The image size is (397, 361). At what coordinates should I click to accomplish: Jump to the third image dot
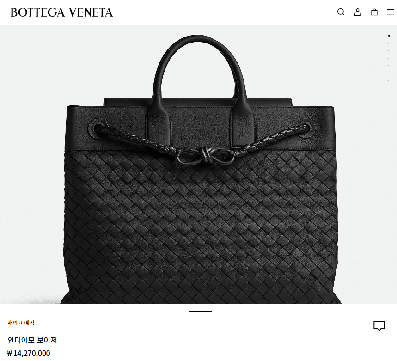(389, 51)
